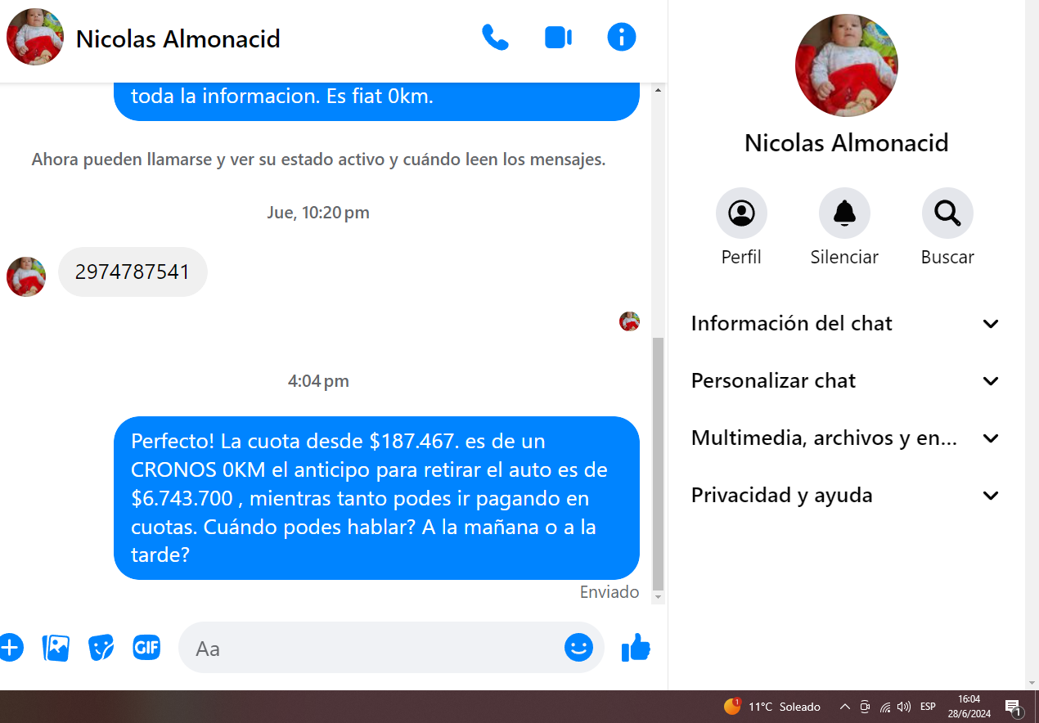Expand Multimedia, archivos section
Screen dimensions: 1039x723
point(845,438)
